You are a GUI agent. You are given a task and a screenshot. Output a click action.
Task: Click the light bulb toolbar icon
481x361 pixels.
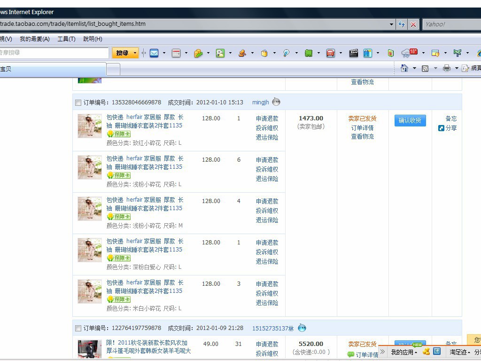point(286,53)
